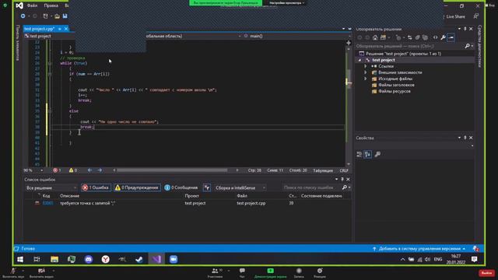Select the "требуется точка с запятой" error row

[188, 203]
